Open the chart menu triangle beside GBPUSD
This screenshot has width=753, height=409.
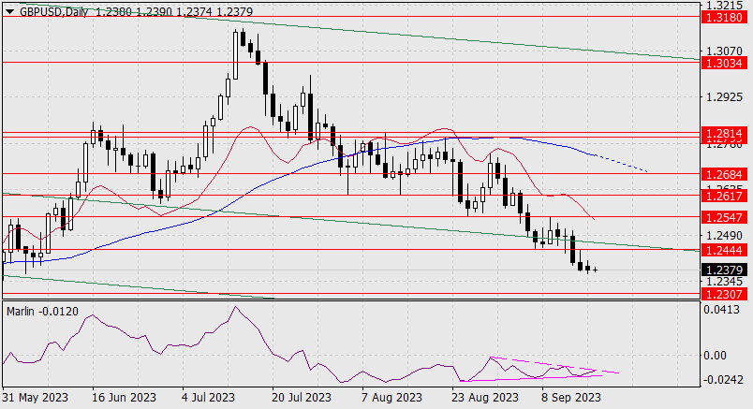(x=9, y=11)
